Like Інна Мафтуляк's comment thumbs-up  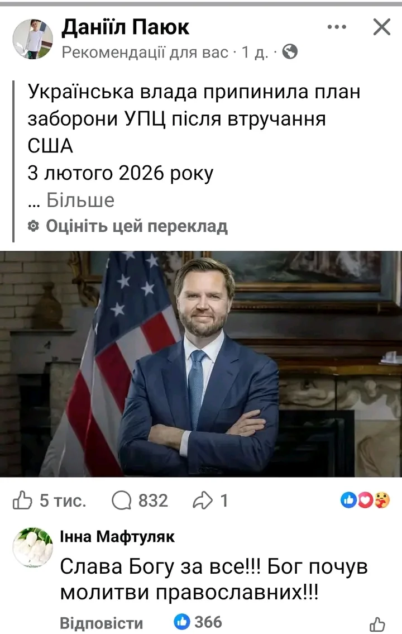click(377, 625)
